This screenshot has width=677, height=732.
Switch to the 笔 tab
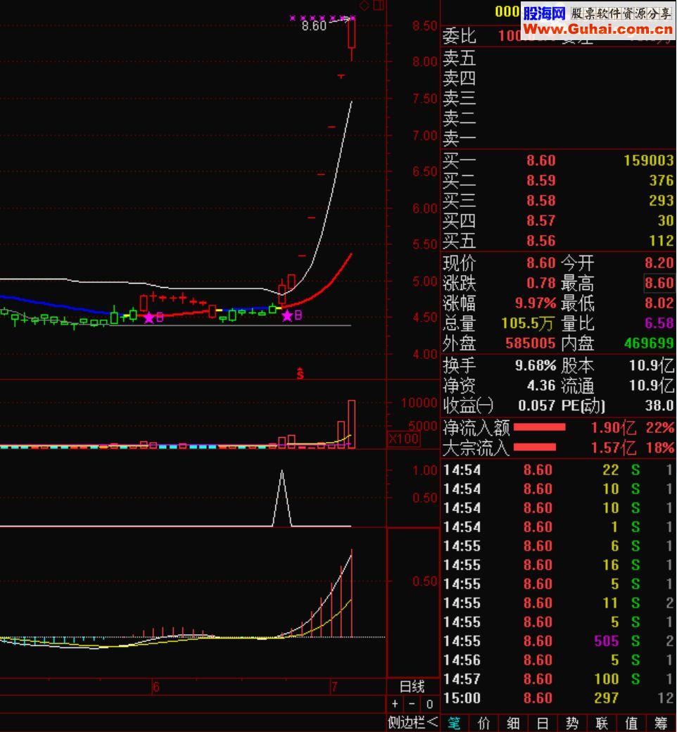coord(454,723)
